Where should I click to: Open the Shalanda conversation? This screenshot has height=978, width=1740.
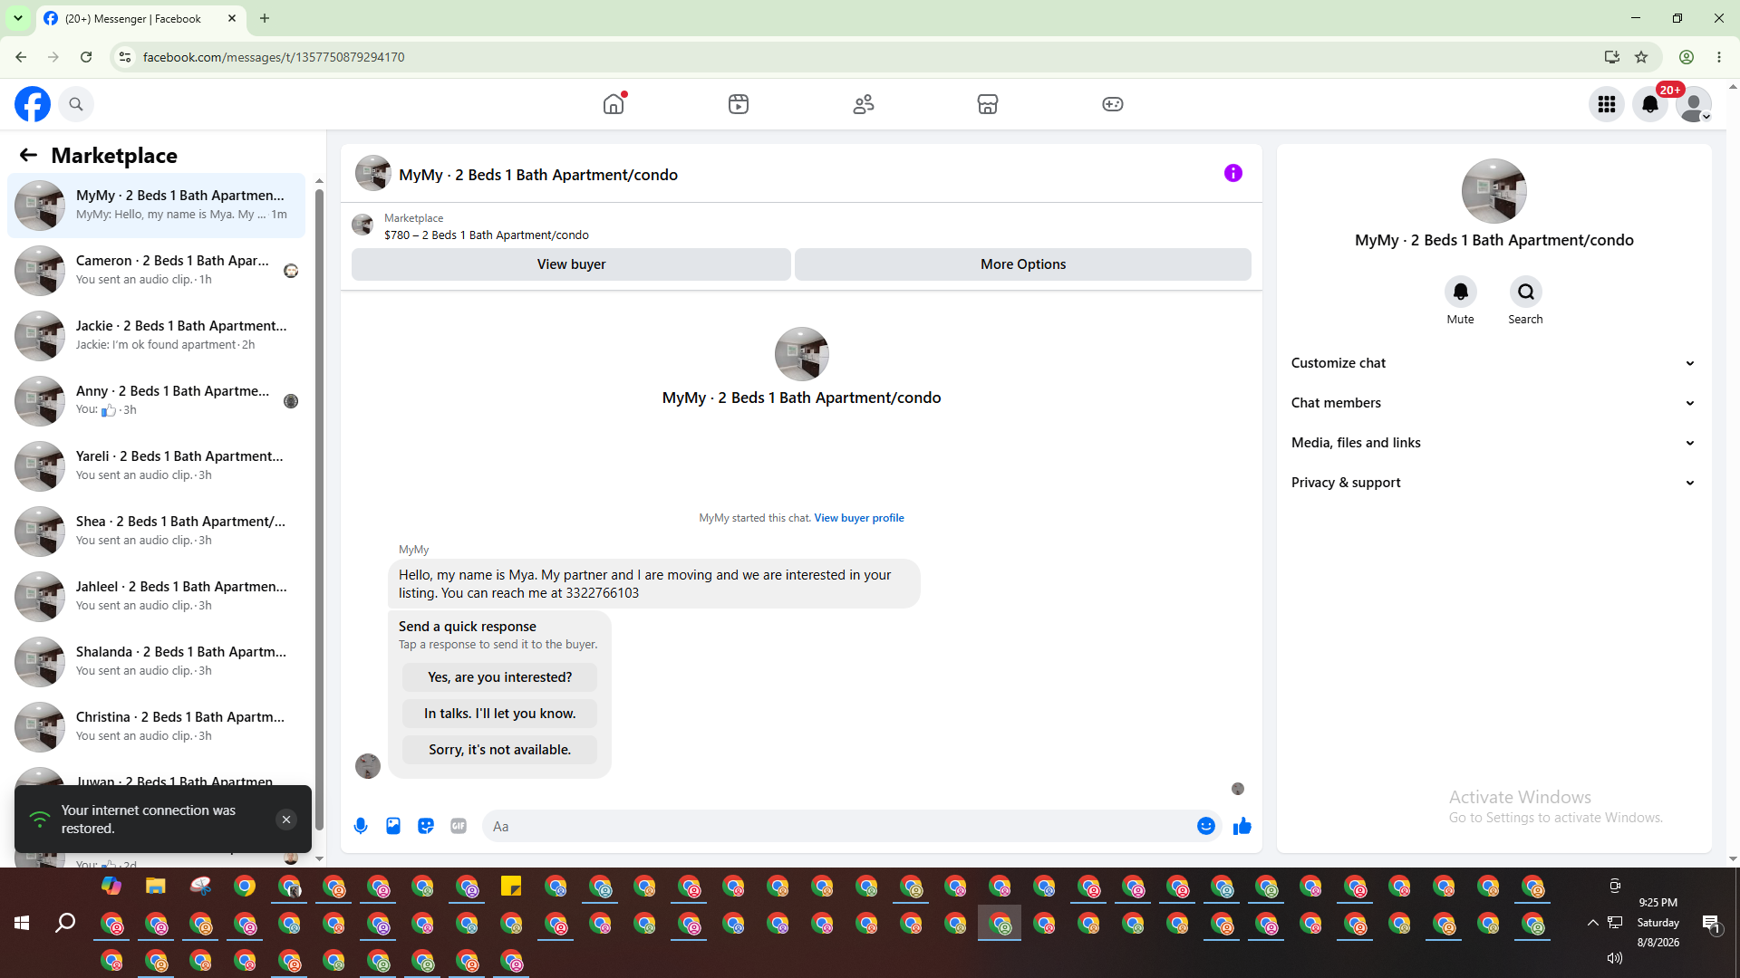tap(157, 662)
